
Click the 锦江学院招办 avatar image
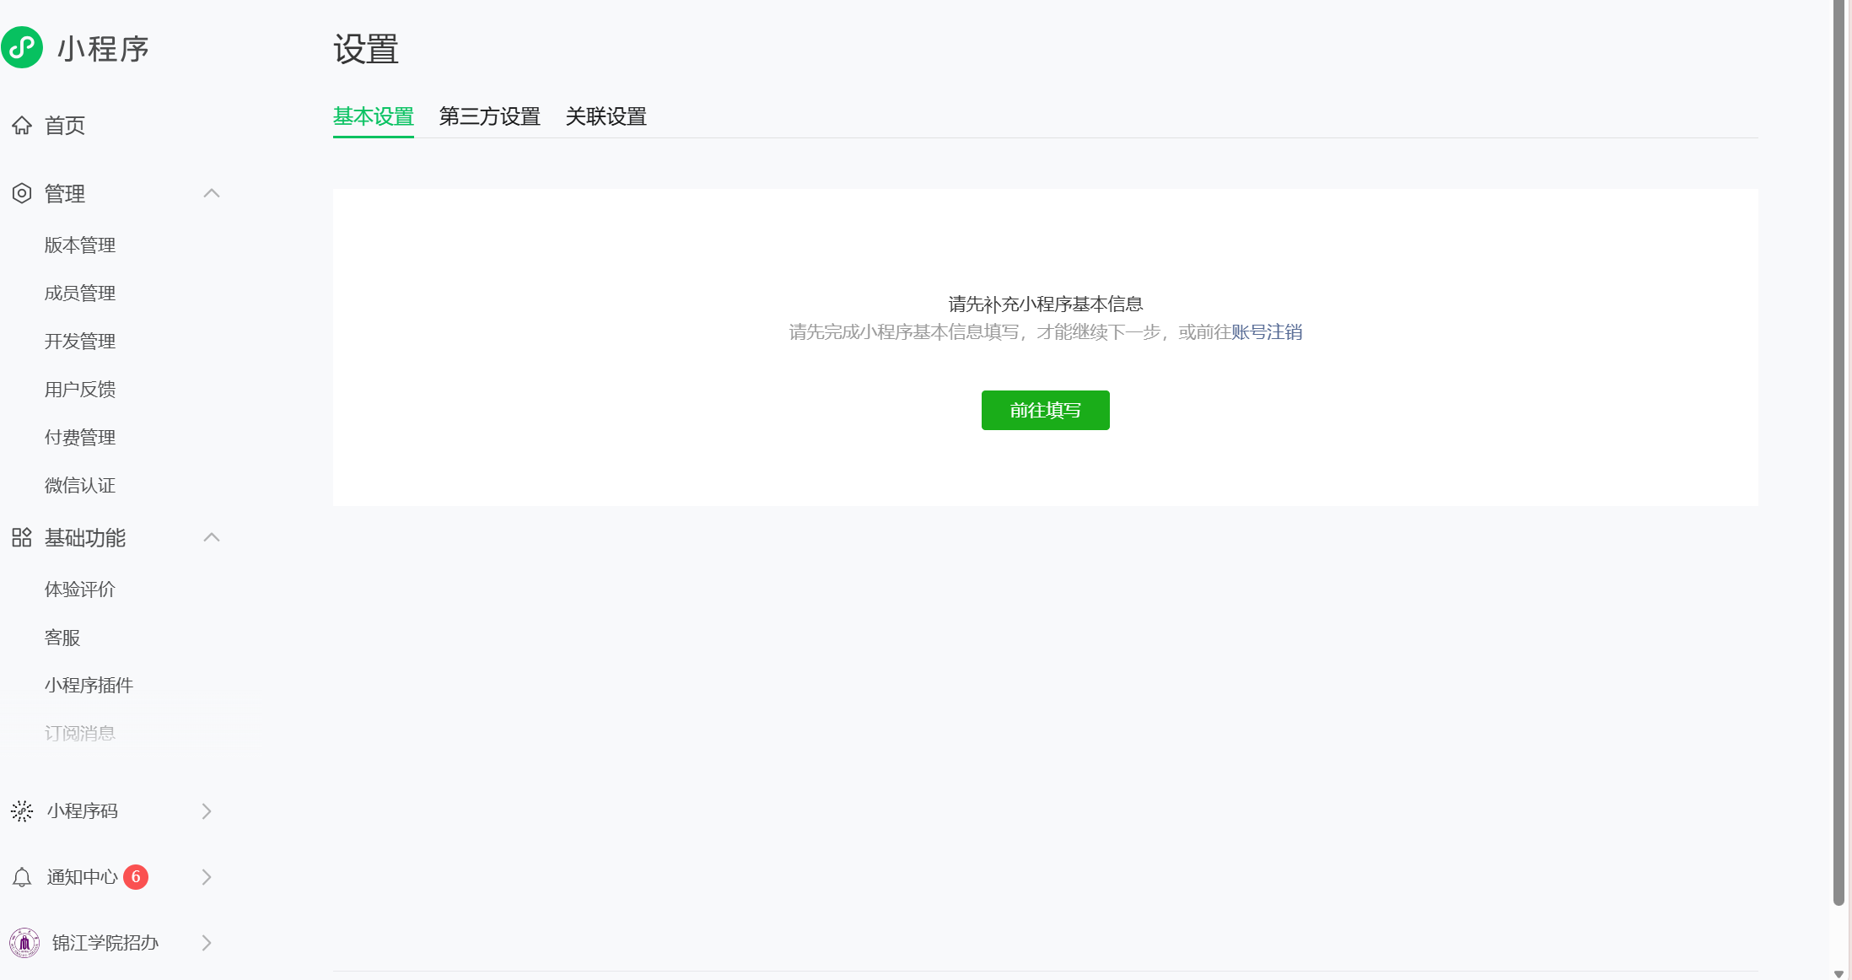coord(24,943)
